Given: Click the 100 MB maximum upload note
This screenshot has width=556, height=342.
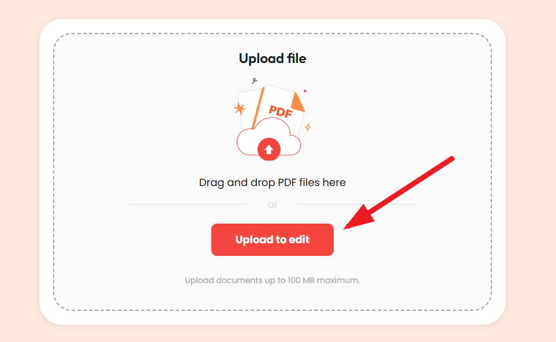Looking at the screenshot, I should click(273, 280).
